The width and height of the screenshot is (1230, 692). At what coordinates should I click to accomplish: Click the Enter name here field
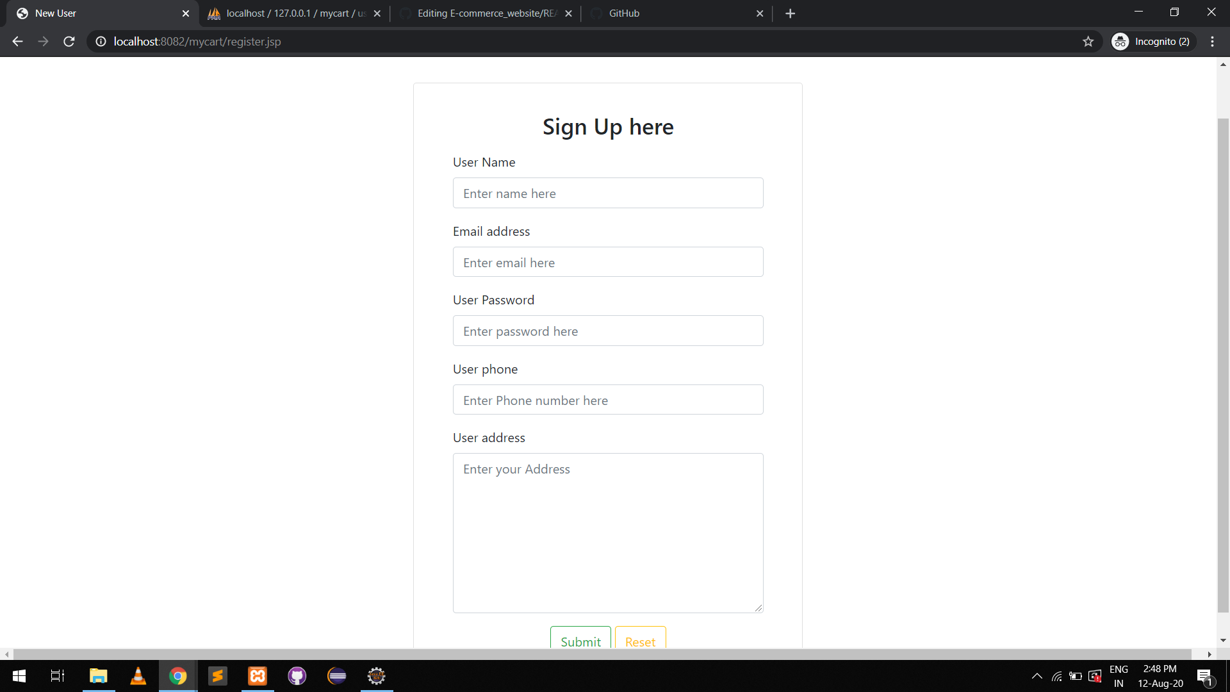(607, 193)
